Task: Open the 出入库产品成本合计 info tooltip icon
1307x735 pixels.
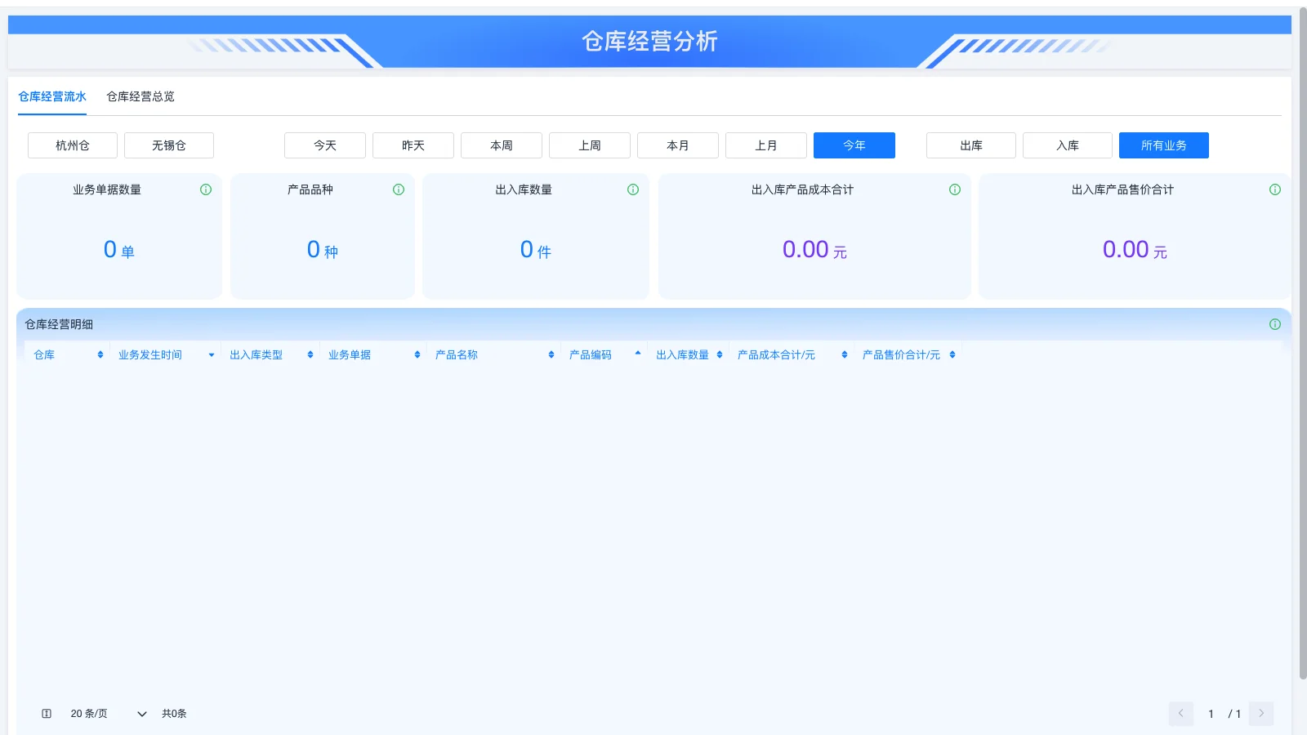Action: pos(954,189)
